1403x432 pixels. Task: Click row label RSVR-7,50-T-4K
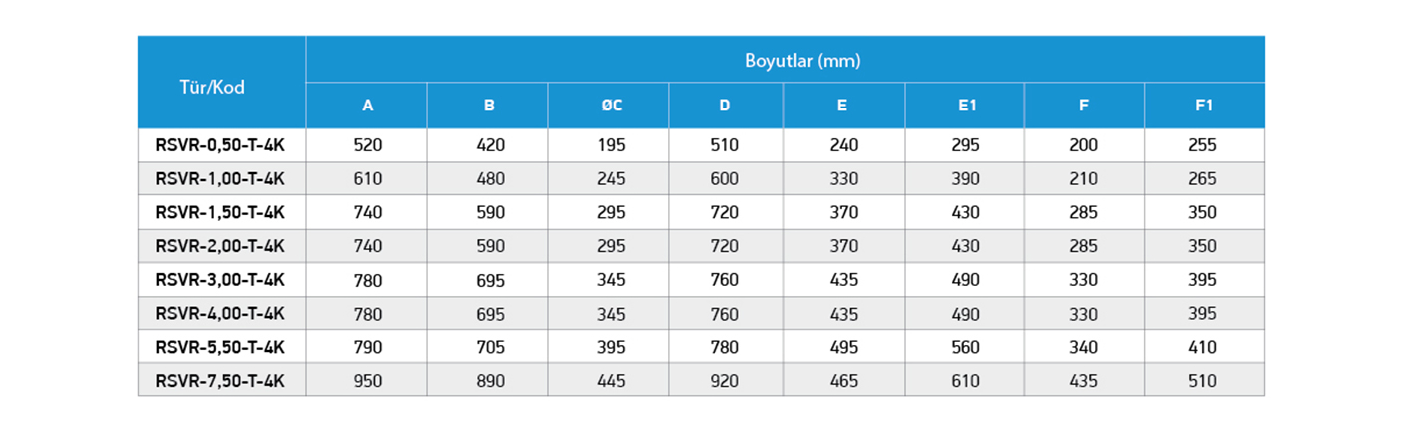[221, 380]
